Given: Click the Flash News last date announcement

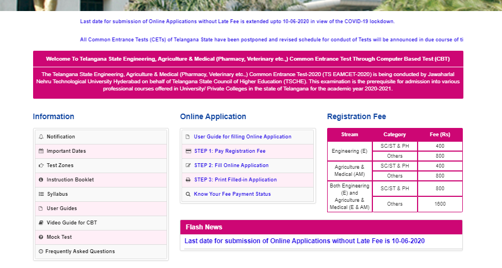Looking at the screenshot, I should (305, 241).
